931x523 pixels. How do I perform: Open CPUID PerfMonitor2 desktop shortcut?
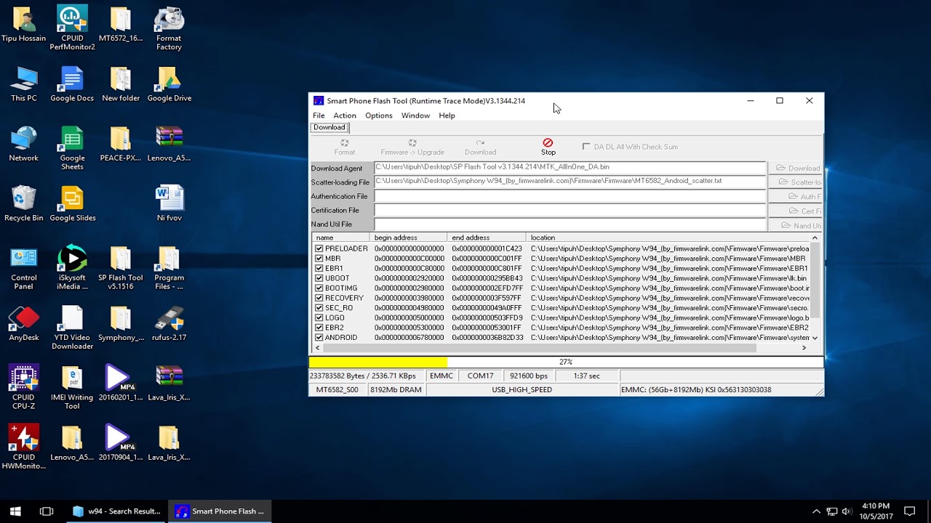[x=72, y=28]
